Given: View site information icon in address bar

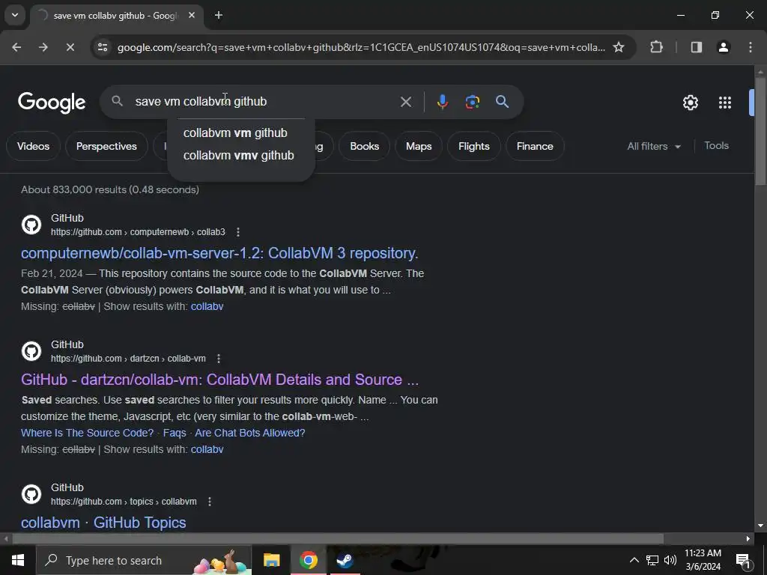Looking at the screenshot, I should pos(103,47).
